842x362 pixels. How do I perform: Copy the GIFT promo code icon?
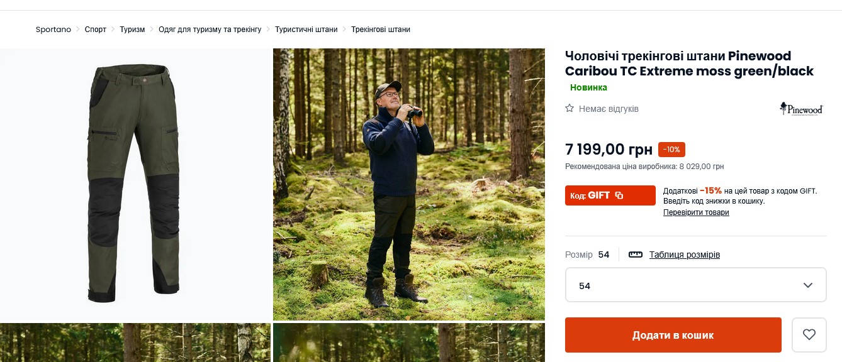pyautogui.click(x=619, y=195)
